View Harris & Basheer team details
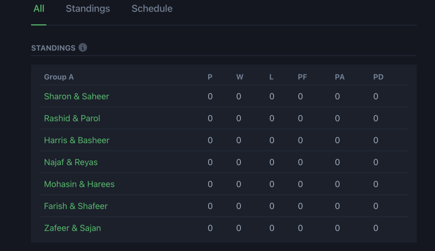Screen dimensions: 435x251 click(77, 141)
